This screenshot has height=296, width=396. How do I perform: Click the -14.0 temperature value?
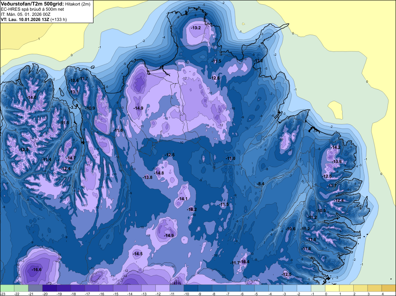pos(31,97)
